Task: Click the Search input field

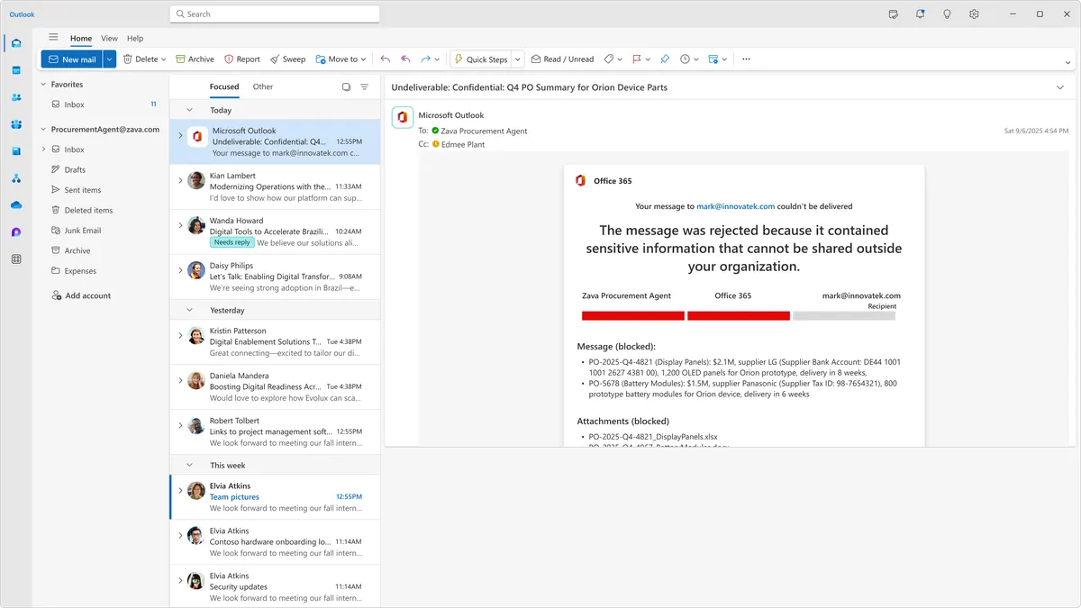Action: point(275,14)
